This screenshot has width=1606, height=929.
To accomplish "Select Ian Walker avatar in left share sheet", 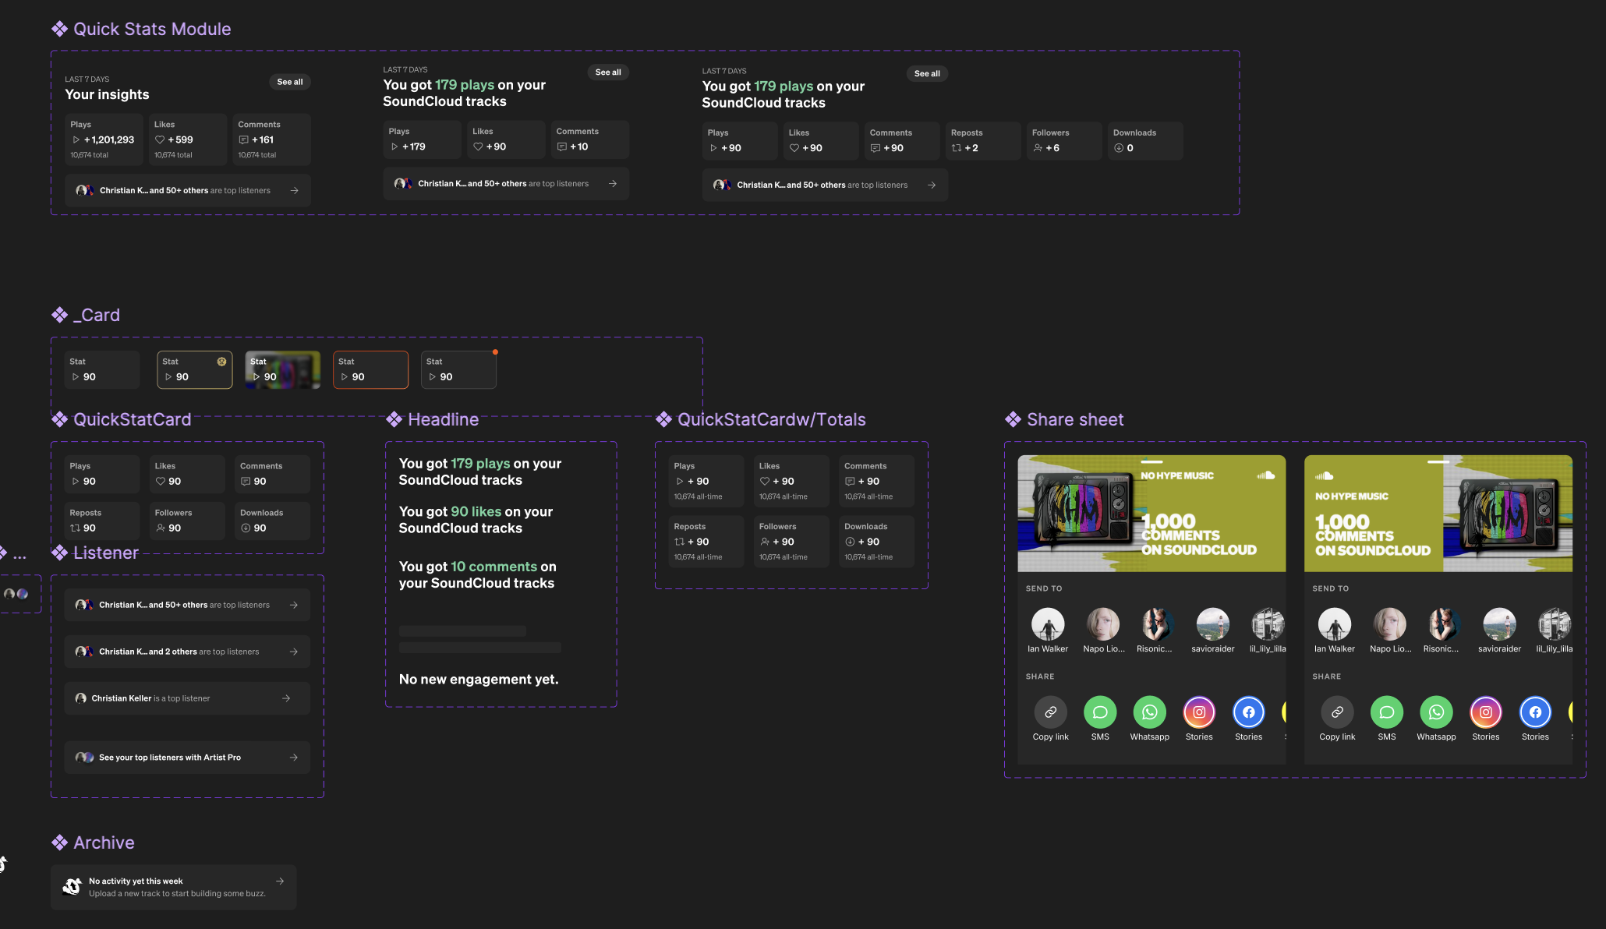I will 1047,624.
